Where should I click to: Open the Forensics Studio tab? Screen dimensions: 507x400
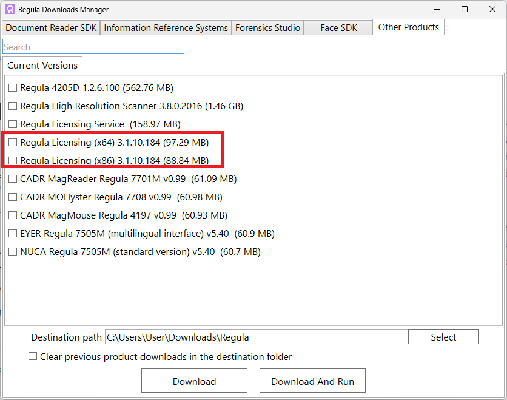pos(267,28)
